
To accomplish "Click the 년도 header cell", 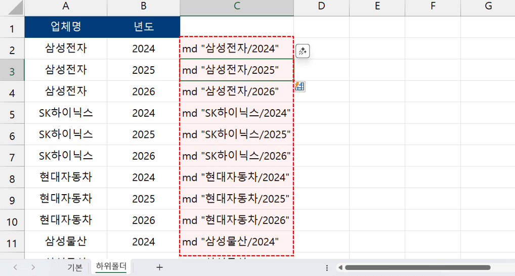I will [143, 27].
